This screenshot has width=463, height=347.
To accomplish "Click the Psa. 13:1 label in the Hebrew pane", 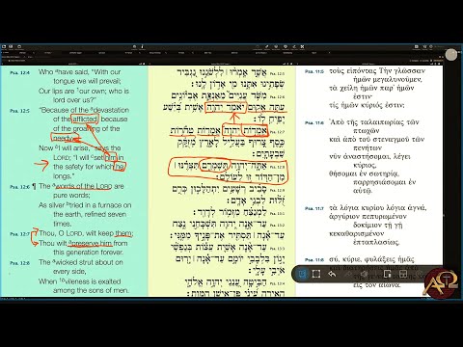I will pos(277,213).
